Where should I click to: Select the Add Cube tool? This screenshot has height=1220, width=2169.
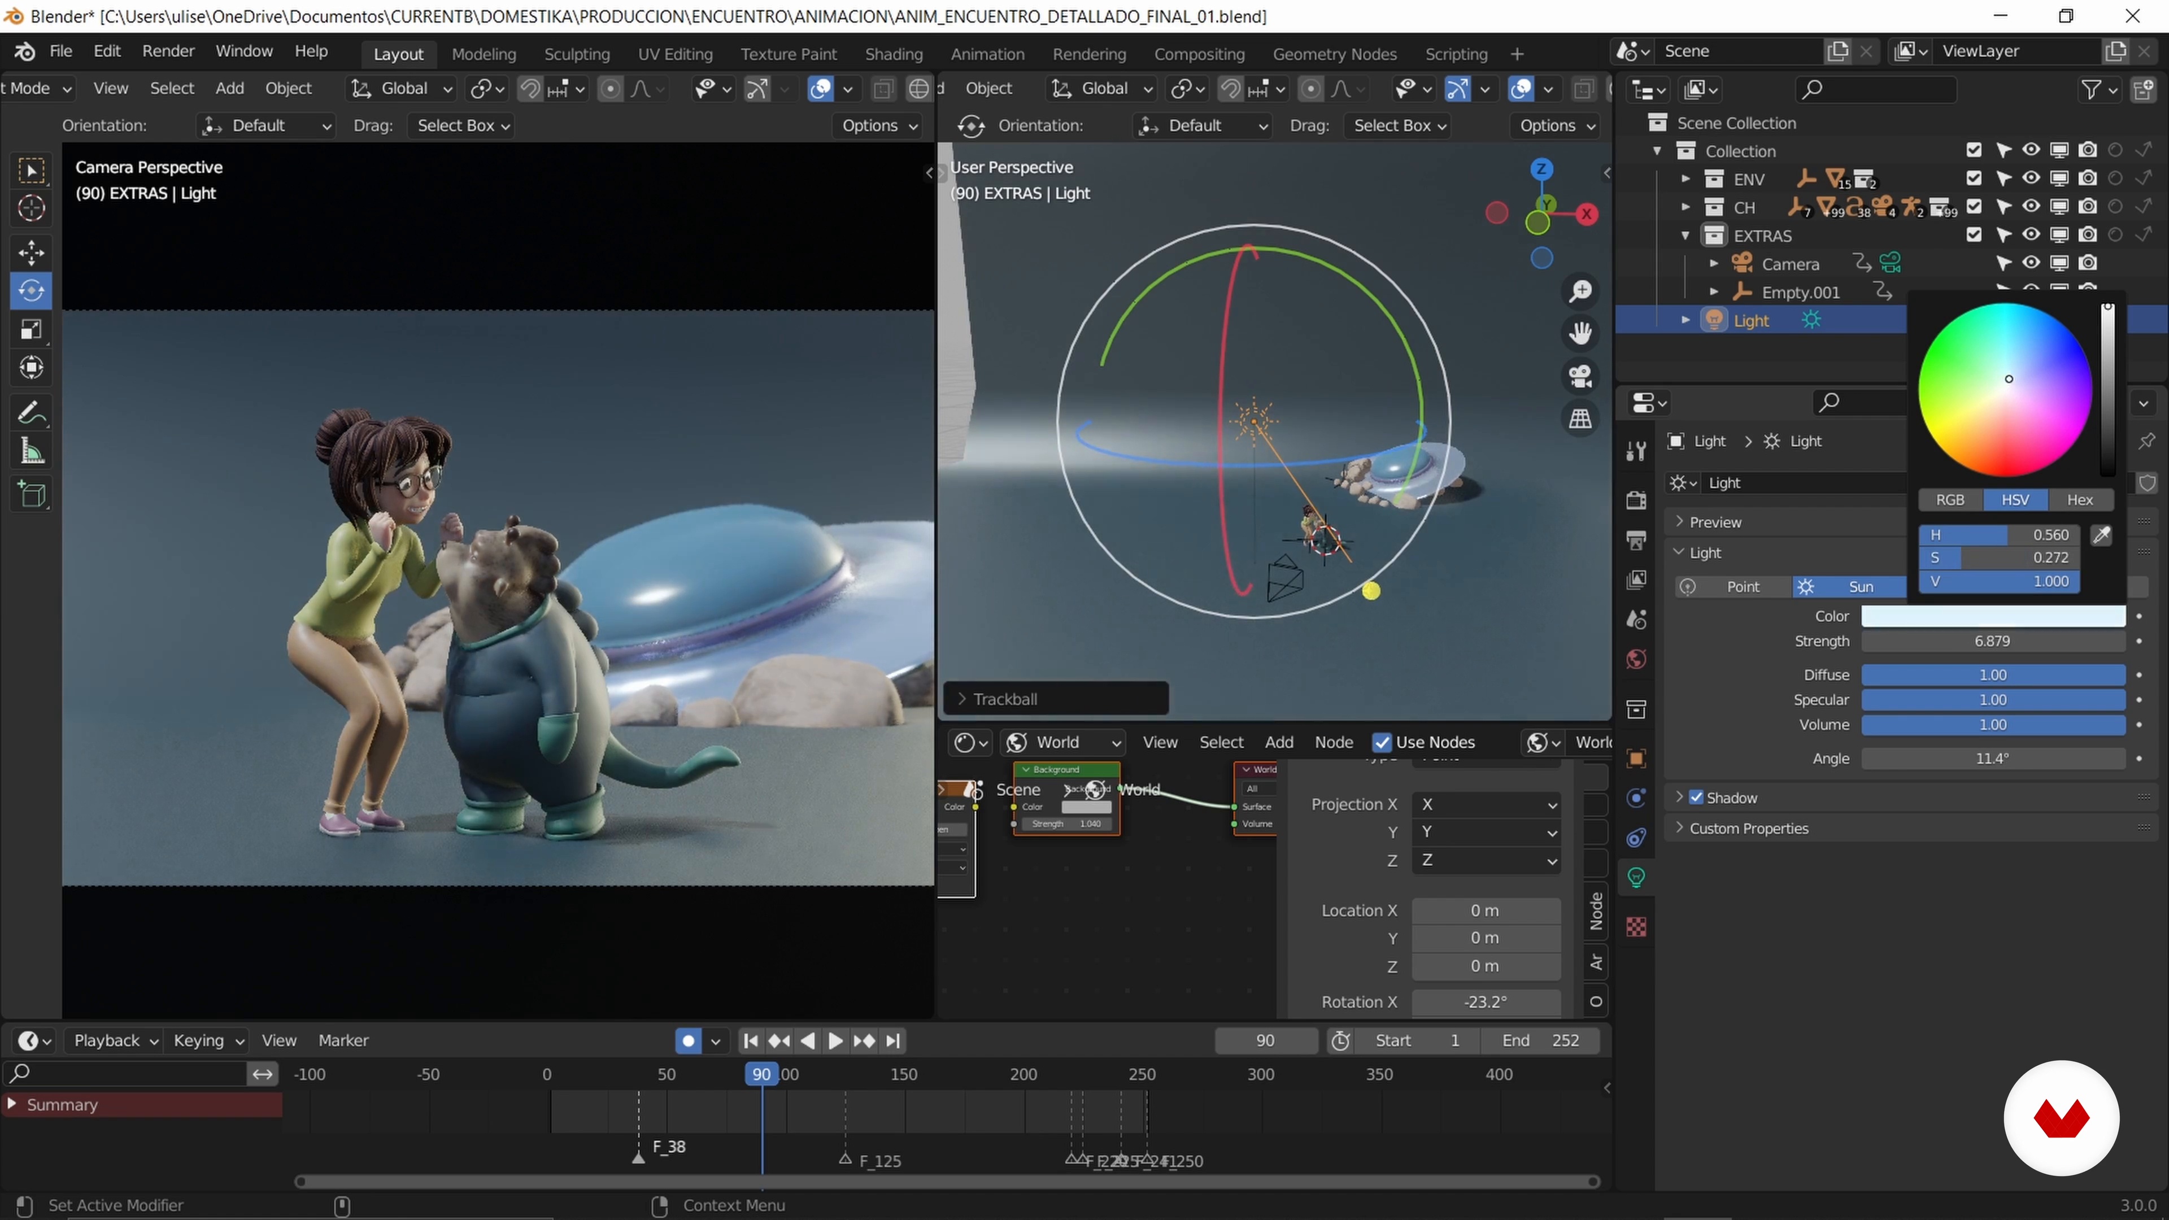pyautogui.click(x=31, y=494)
